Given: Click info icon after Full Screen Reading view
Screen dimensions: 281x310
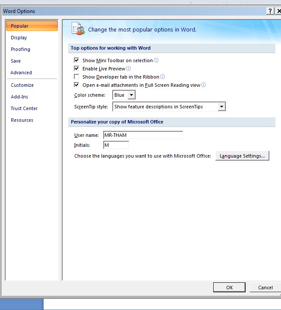Looking at the screenshot, I should pos(204,85).
